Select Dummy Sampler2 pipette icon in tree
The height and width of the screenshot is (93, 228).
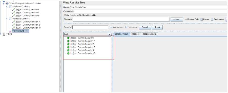click(13, 12)
